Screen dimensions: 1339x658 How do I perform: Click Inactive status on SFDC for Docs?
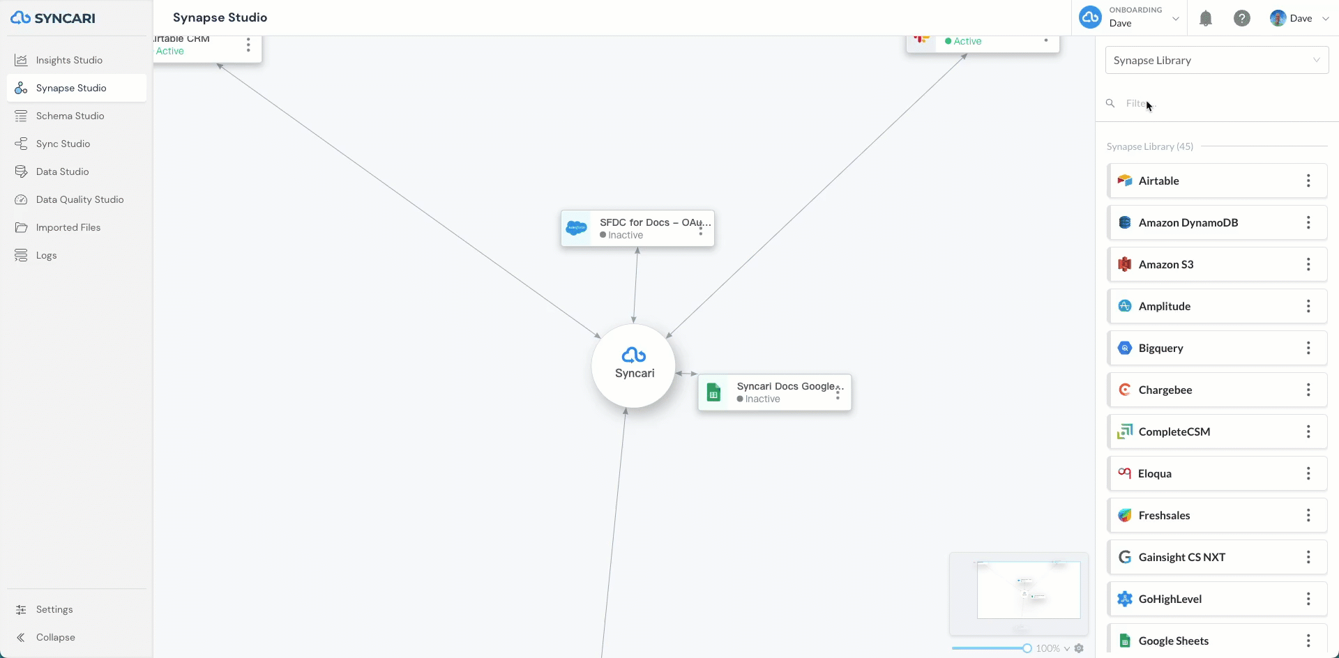[621, 235]
